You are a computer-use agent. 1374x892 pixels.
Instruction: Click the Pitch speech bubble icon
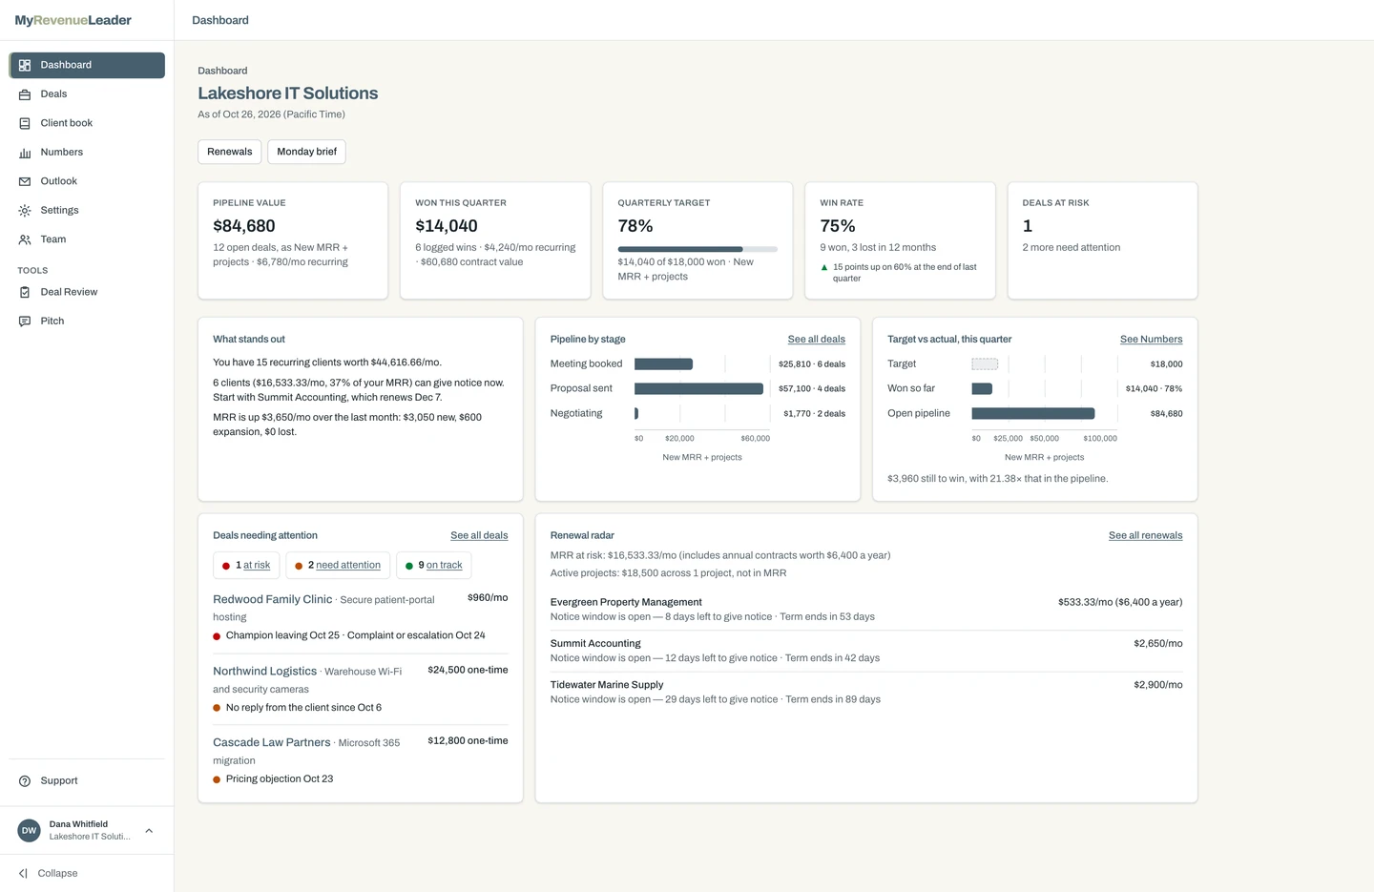[x=25, y=322]
